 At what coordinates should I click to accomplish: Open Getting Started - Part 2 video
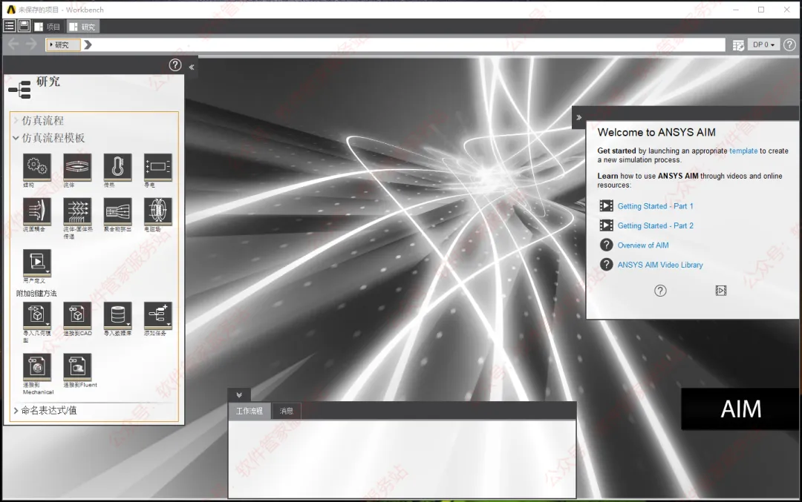click(655, 225)
